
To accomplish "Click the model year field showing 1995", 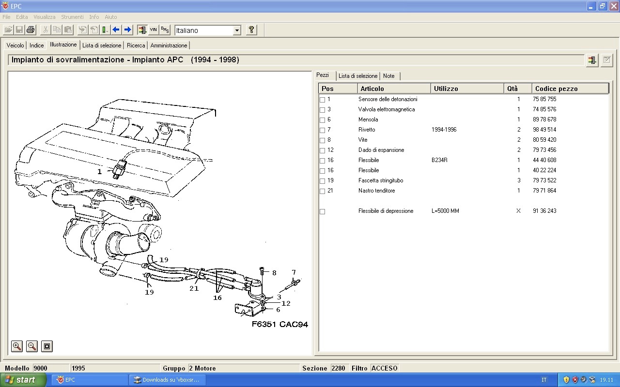I will pyautogui.click(x=115, y=368).
